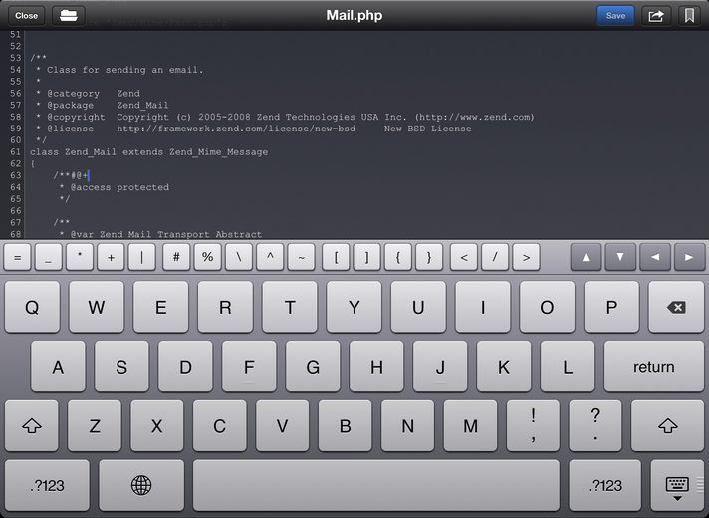
Task: Place cursor on 'class Zend_Mail extends' line
Action: point(148,152)
